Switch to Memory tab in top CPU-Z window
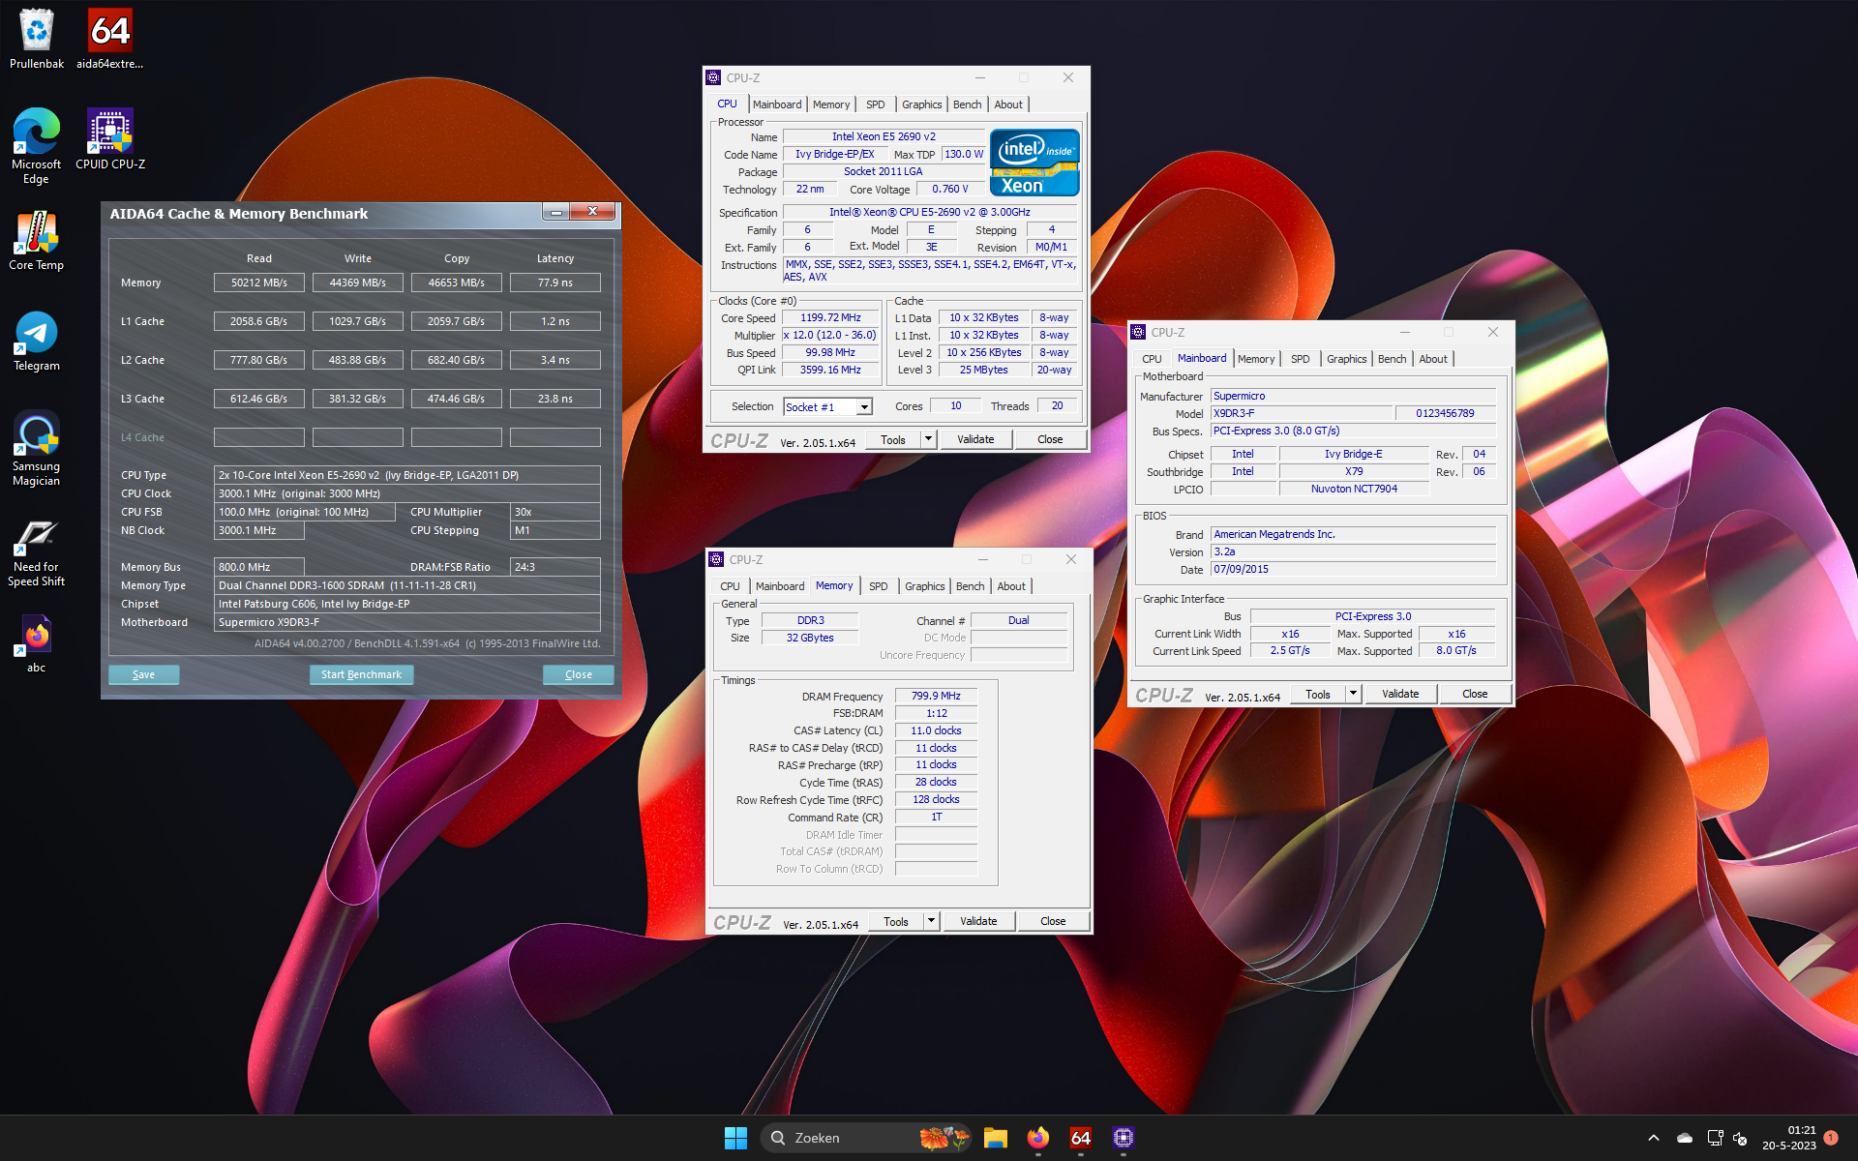Image resolution: width=1858 pixels, height=1161 pixels. [x=831, y=104]
